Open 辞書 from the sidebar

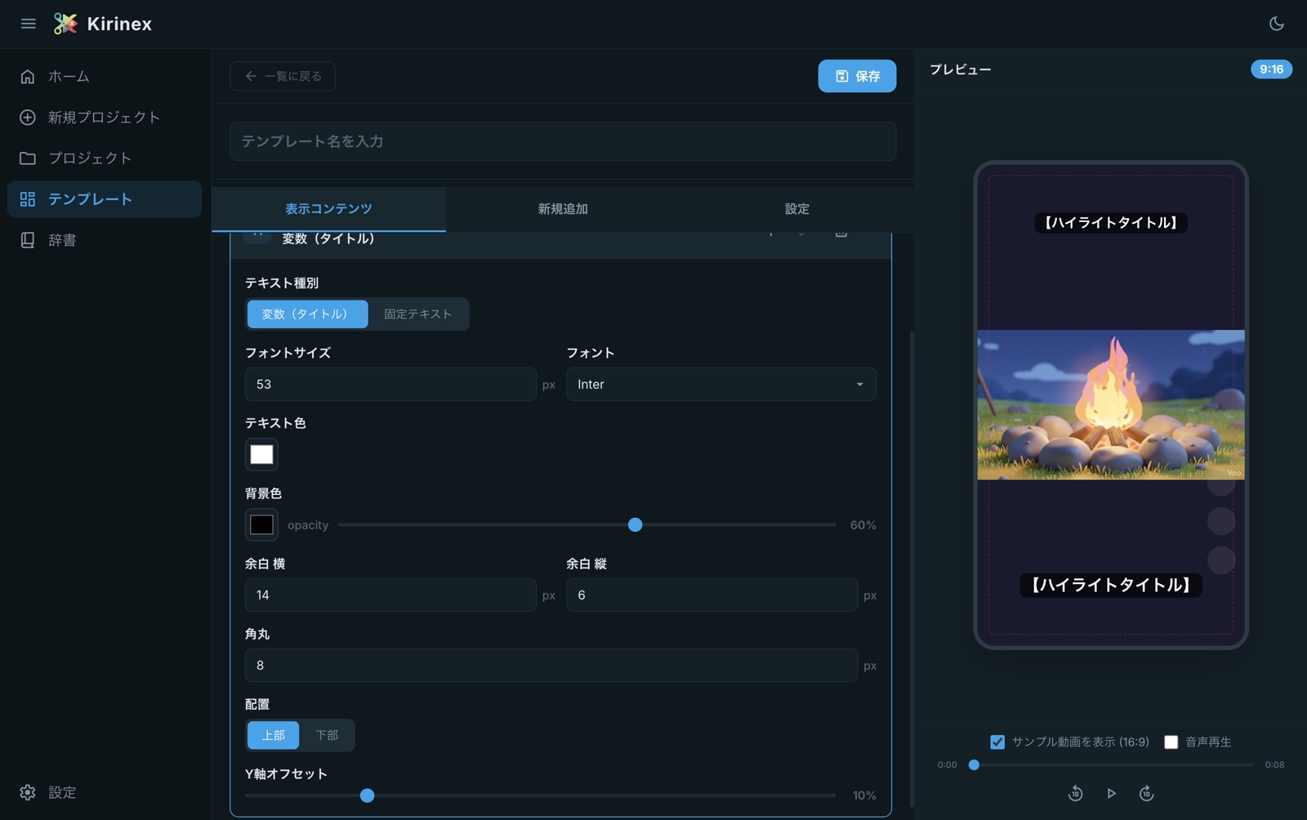click(x=62, y=240)
